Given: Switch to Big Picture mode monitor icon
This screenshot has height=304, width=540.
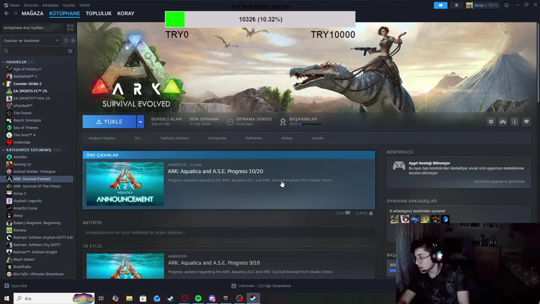Looking at the screenshot, I should coord(506,5).
